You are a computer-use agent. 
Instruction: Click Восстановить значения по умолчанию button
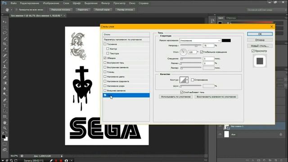point(216,97)
